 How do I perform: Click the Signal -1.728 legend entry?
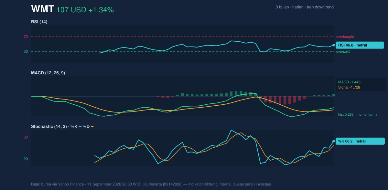349,87
